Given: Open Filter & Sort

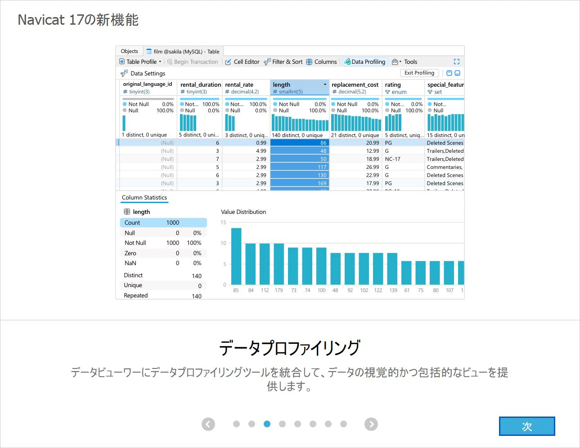Looking at the screenshot, I should (x=283, y=62).
